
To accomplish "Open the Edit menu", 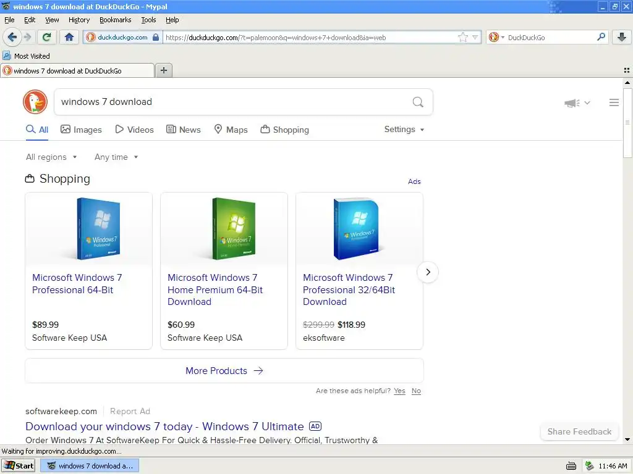I will coord(30,20).
